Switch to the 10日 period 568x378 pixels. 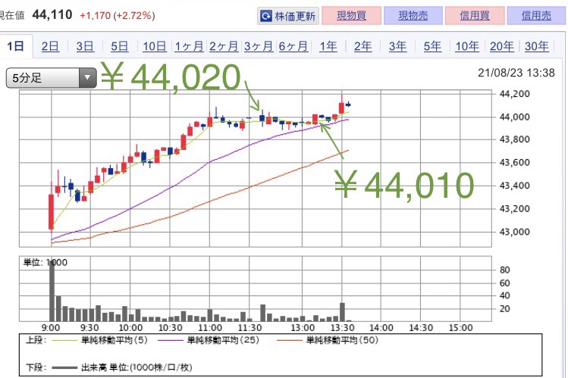154,46
